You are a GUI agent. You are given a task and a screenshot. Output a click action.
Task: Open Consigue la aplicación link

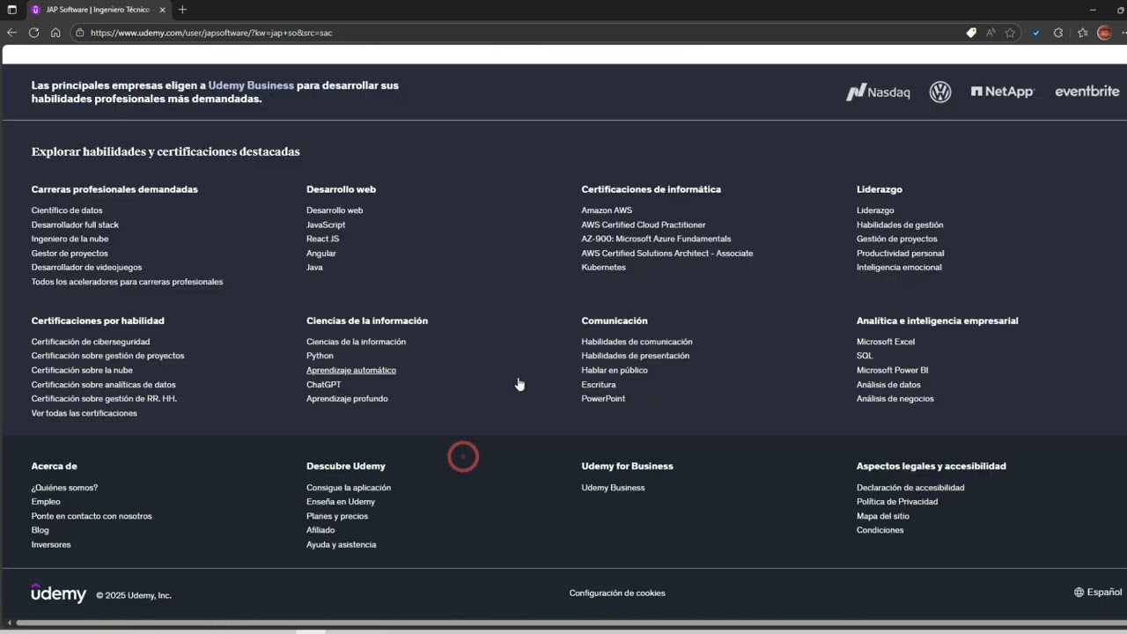(x=349, y=488)
